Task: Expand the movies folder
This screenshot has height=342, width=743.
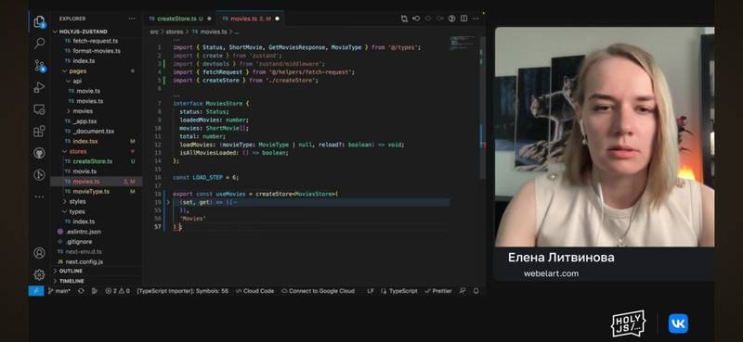Action: (x=83, y=111)
